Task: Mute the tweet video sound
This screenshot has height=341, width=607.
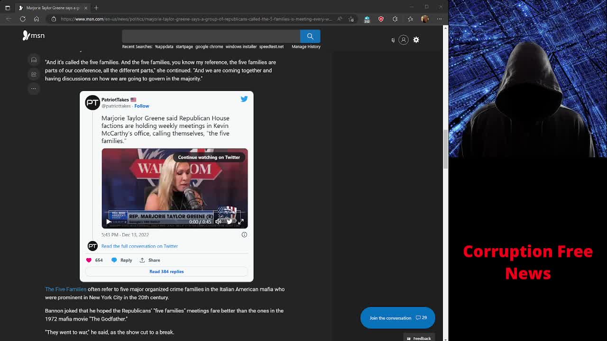Action: (218, 222)
